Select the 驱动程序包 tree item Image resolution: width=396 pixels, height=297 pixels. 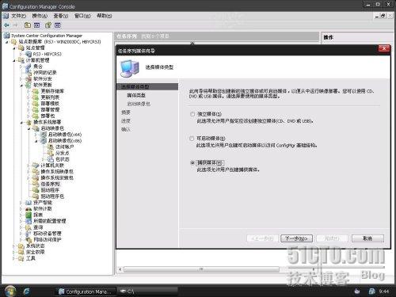point(52,196)
